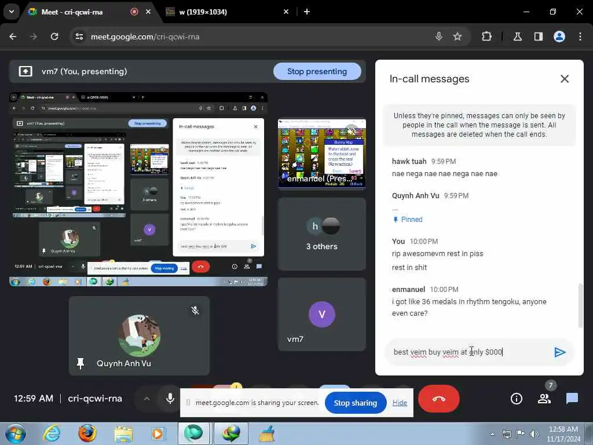This screenshot has height=445, width=593.
Task: Show hidden system tray icons arrow
Action: [492, 434]
